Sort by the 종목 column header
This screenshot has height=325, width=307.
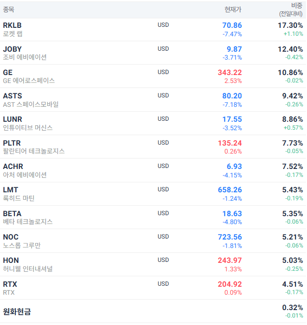8,9
